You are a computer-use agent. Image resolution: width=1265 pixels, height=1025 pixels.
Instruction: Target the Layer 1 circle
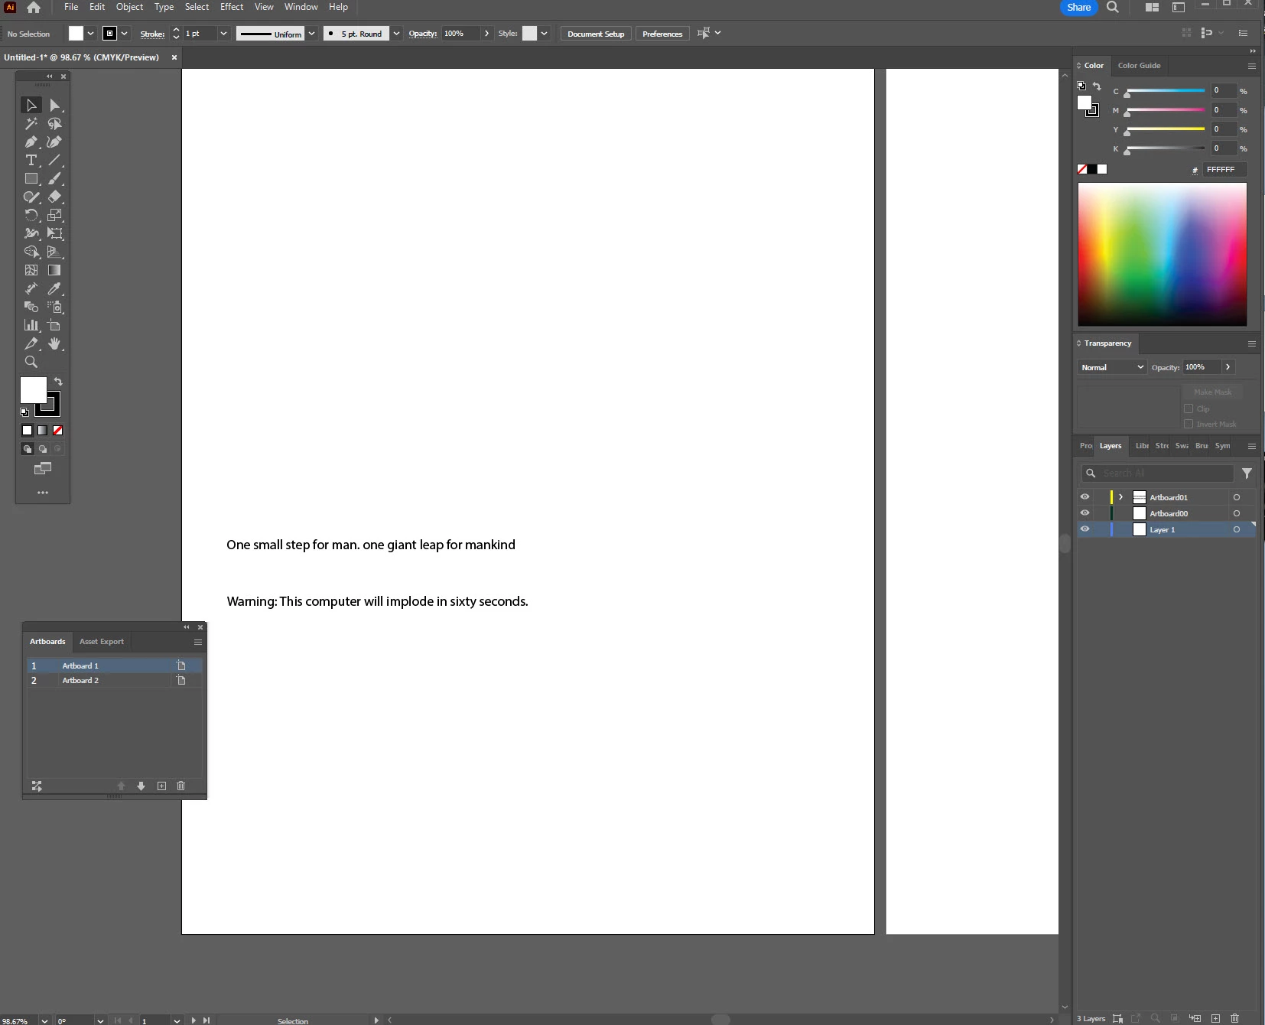pos(1237,529)
